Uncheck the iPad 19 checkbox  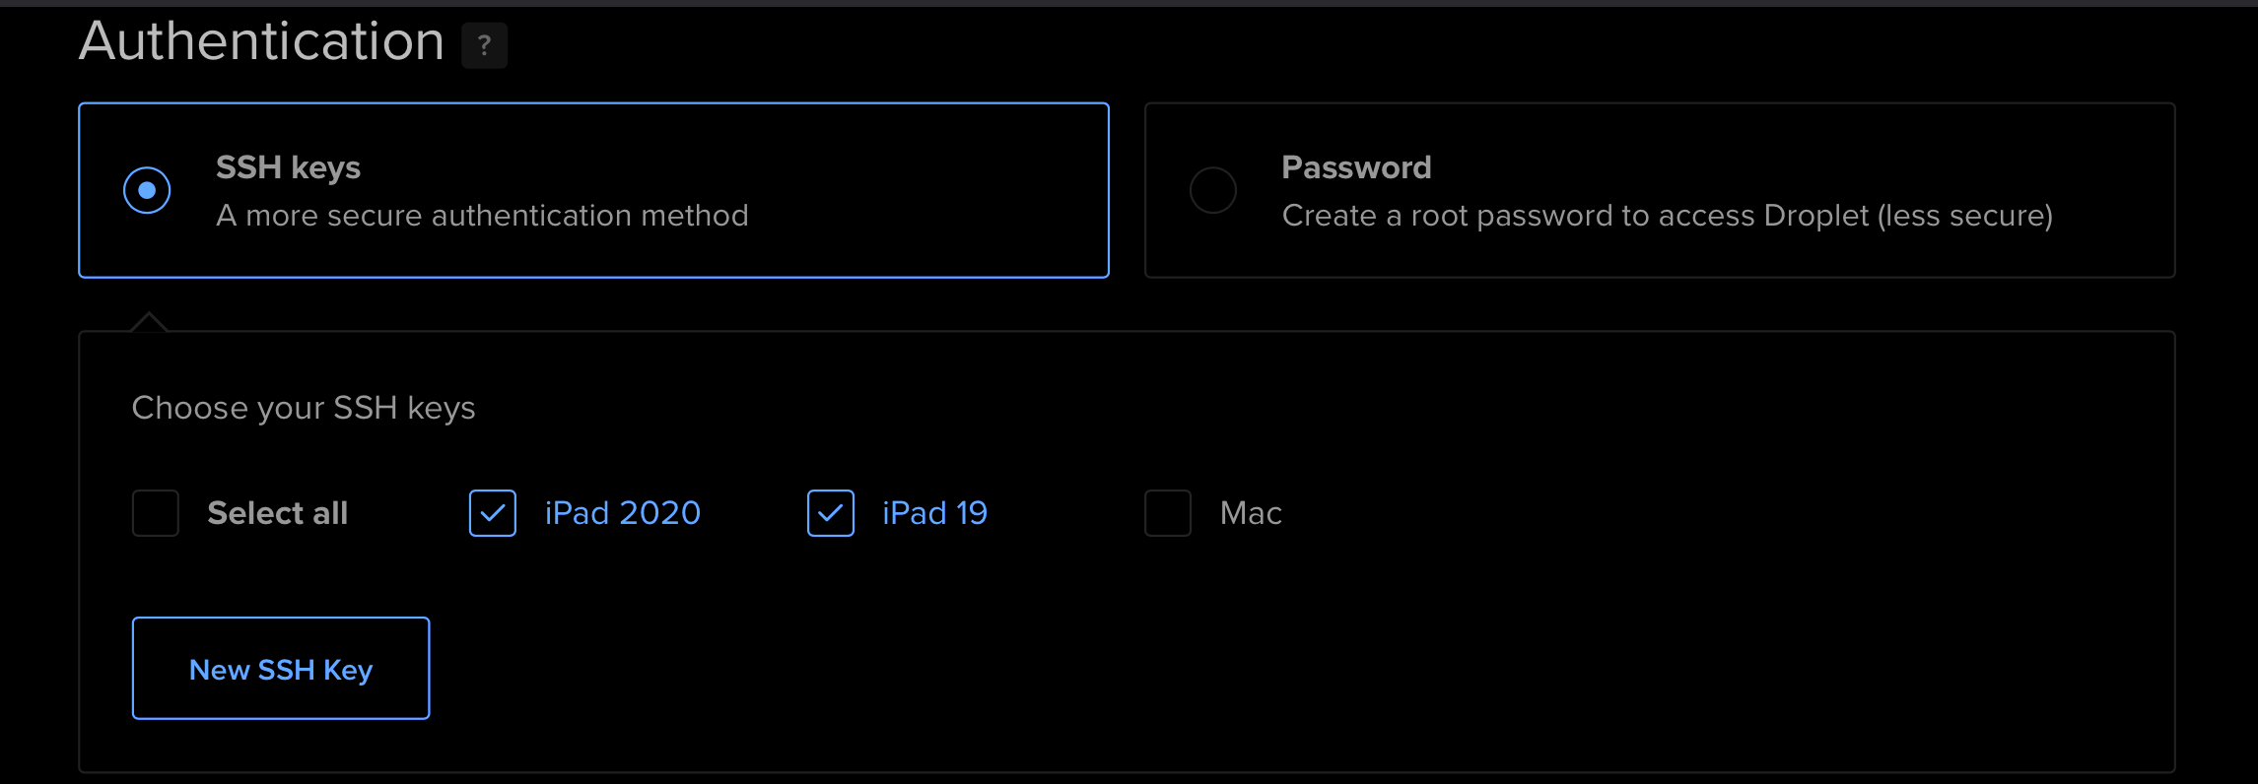point(831,513)
